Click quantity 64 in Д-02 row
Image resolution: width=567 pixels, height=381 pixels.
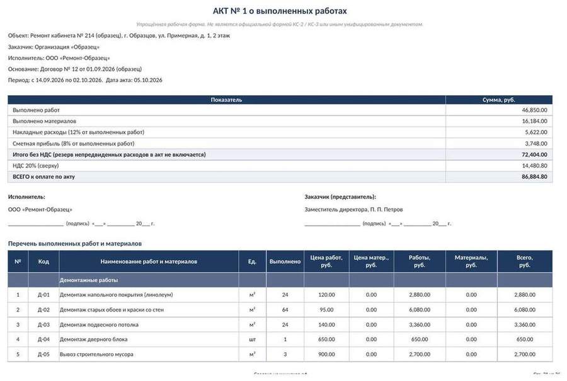(285, 310)
